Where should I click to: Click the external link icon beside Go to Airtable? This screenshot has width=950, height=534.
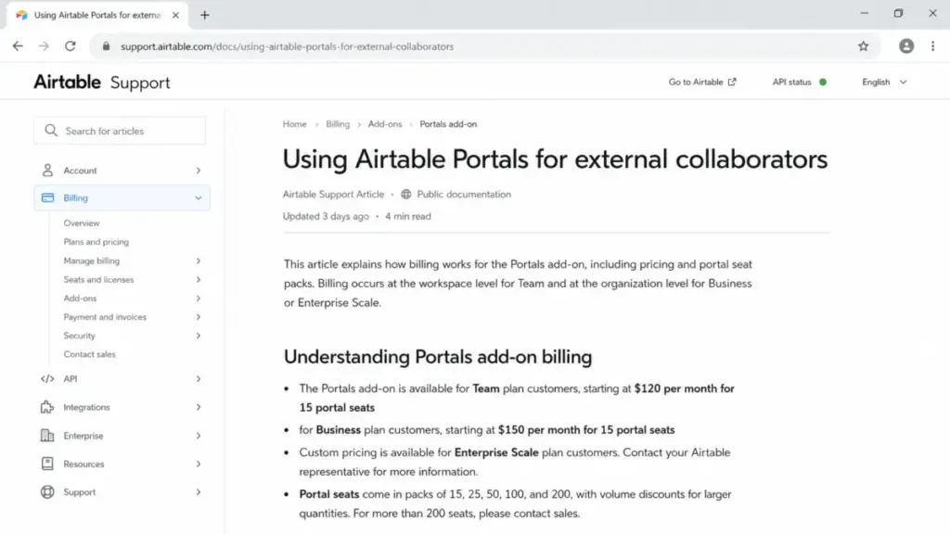(x=732, y=82)
